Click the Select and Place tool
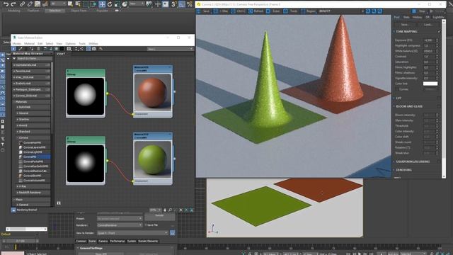The height and width of the screenshot is (255, 453). 125,4
